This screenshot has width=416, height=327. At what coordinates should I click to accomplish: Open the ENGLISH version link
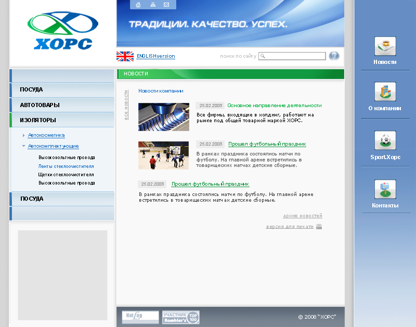click(155, 56)
